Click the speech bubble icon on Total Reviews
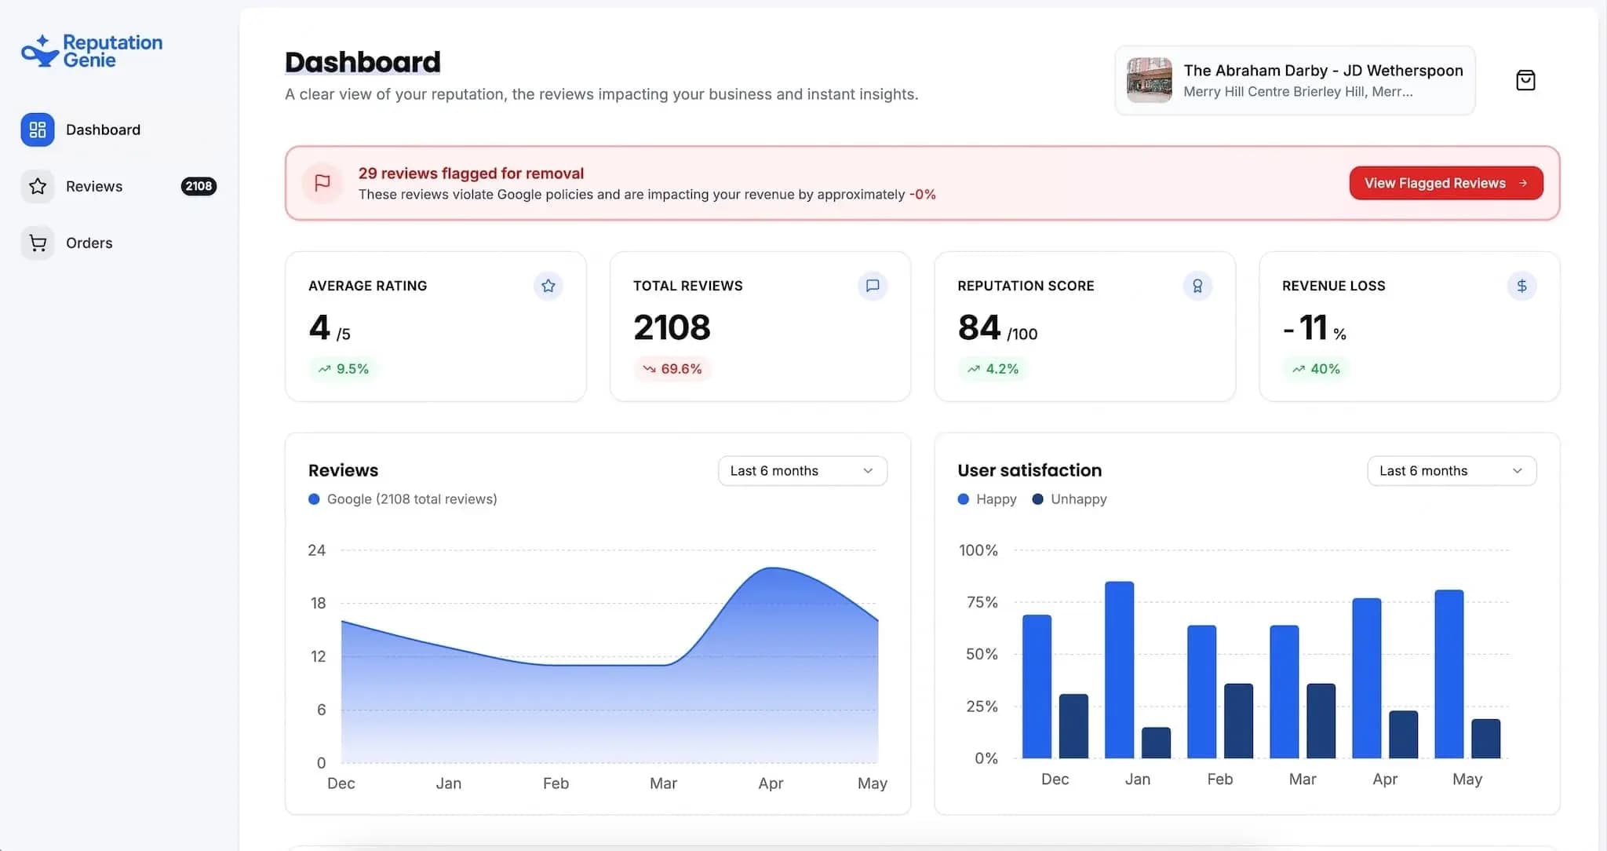This screenshot has width=1607, height=851. point(873,286)
